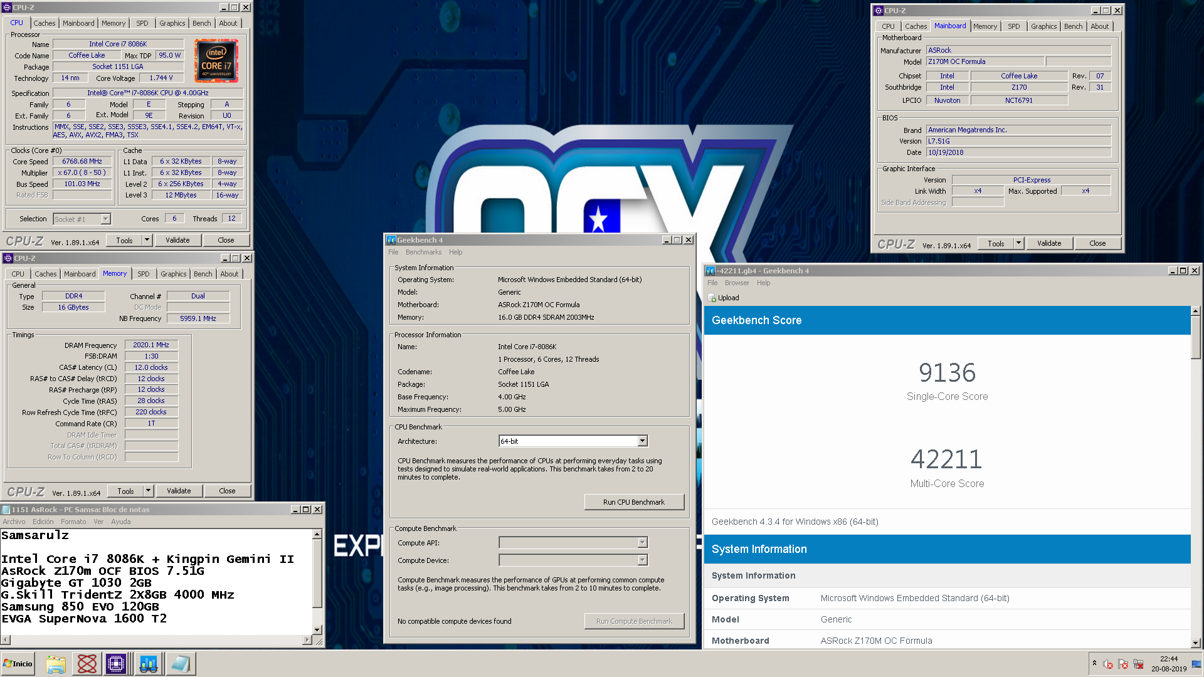
Task: Open the Architecture 64-bit dropdown
Action: click(x=642, y=441)
